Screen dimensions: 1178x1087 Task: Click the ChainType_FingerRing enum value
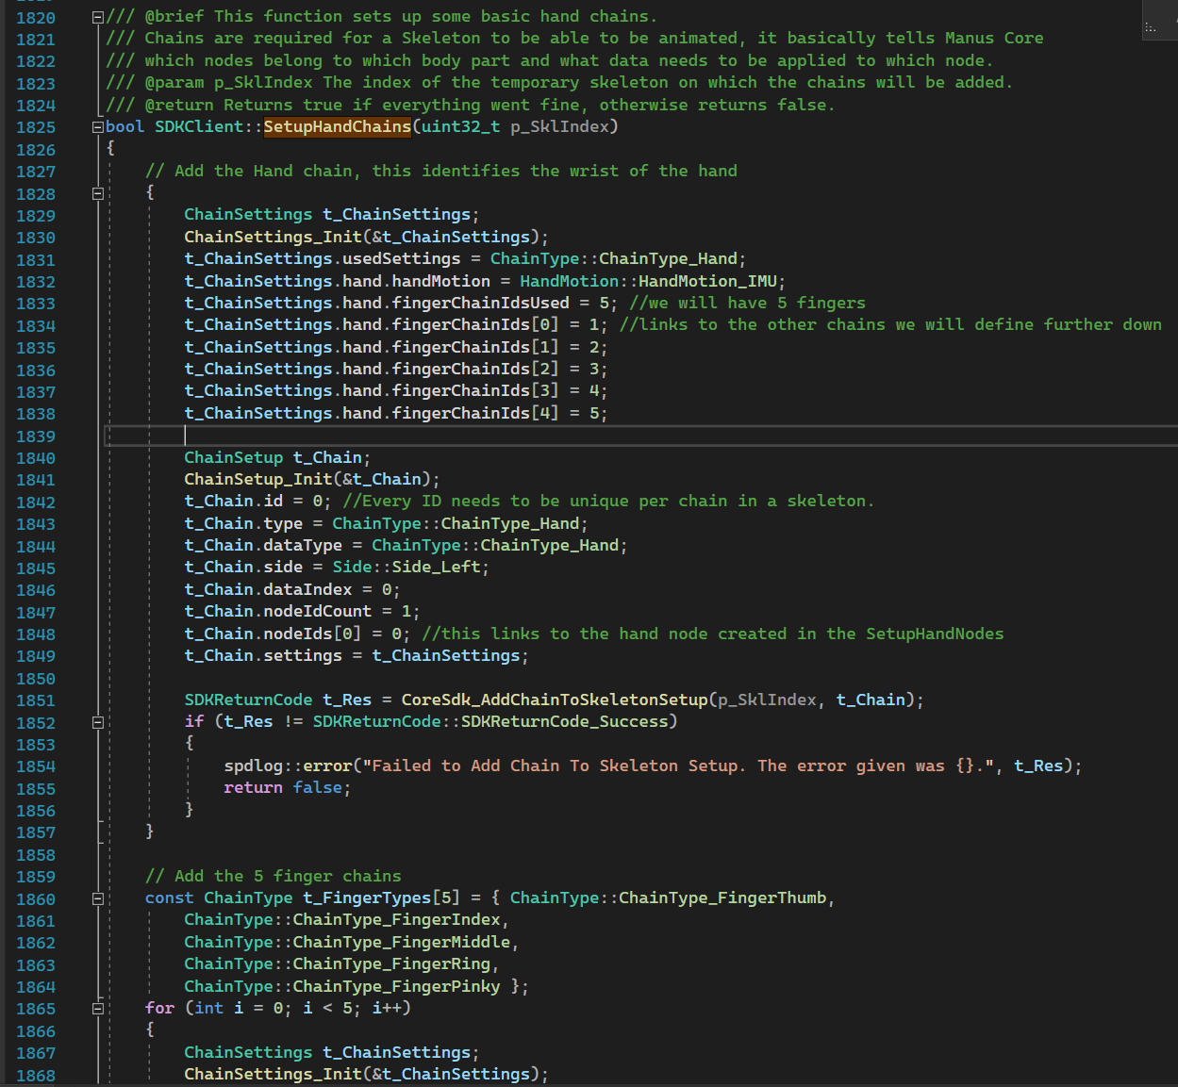pos(391,963)
